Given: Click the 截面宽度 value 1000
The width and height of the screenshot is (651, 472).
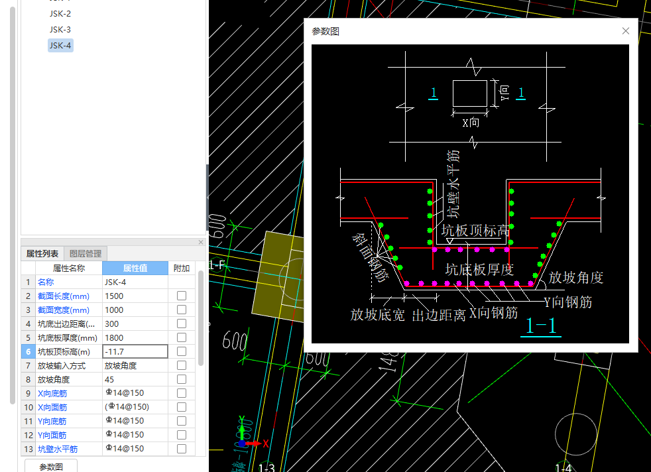Looking at the screenshot, I should point(135,310).
